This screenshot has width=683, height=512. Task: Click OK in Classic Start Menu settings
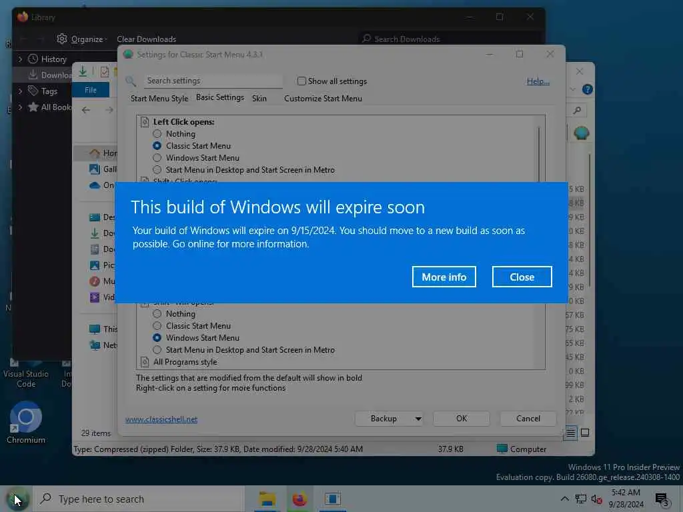point(462,419)
